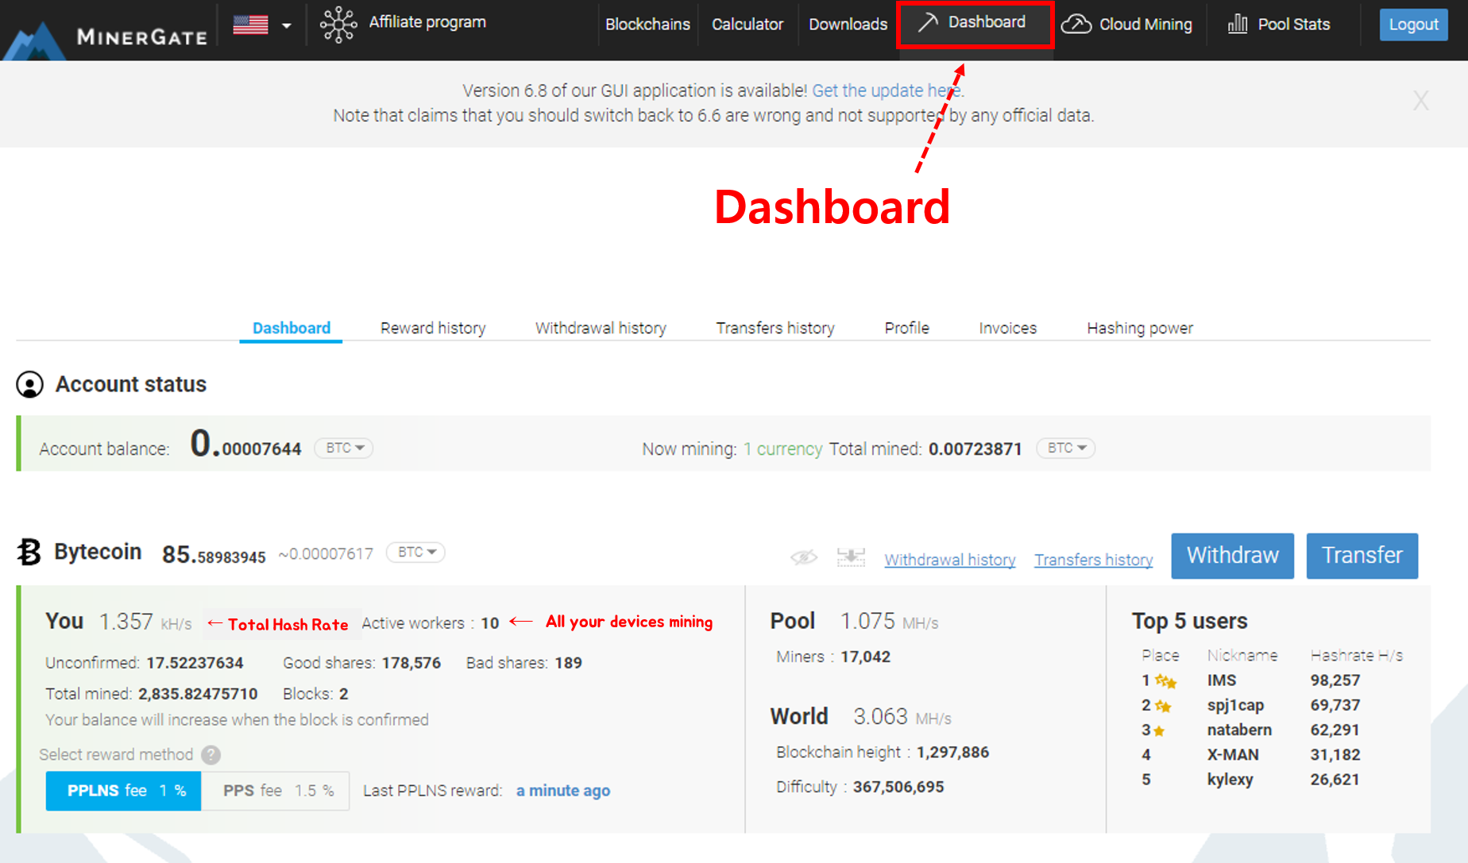Viewport: 1468px width, 863px height.
Task: Open the Calculator page
Action: coord(748,25)
